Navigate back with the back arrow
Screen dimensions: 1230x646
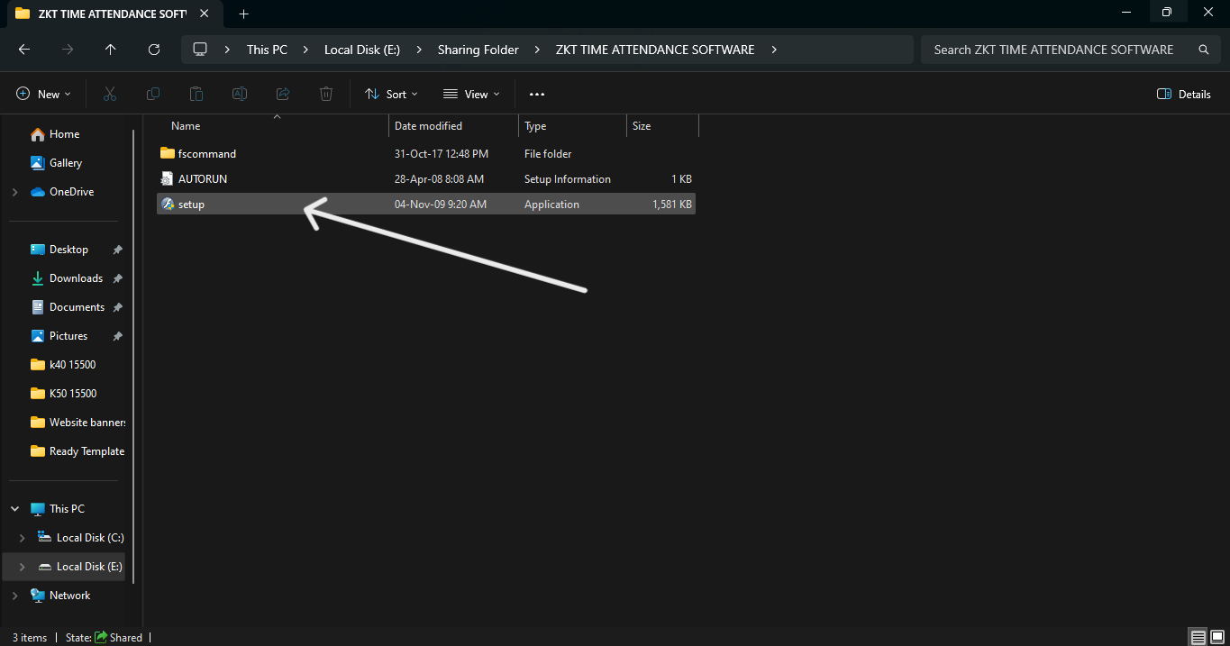point(24,50)
